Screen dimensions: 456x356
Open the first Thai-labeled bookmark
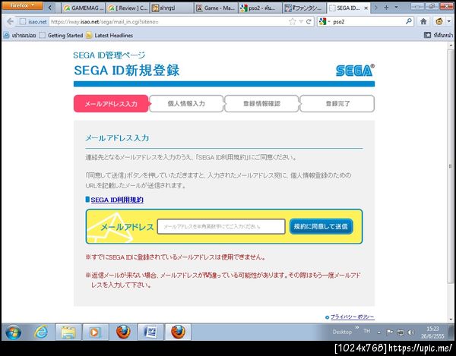click(20, 36)
